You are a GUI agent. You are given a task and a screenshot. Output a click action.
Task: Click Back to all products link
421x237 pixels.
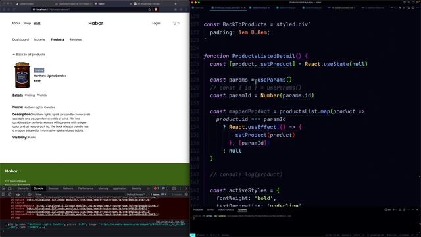point(29,55)
